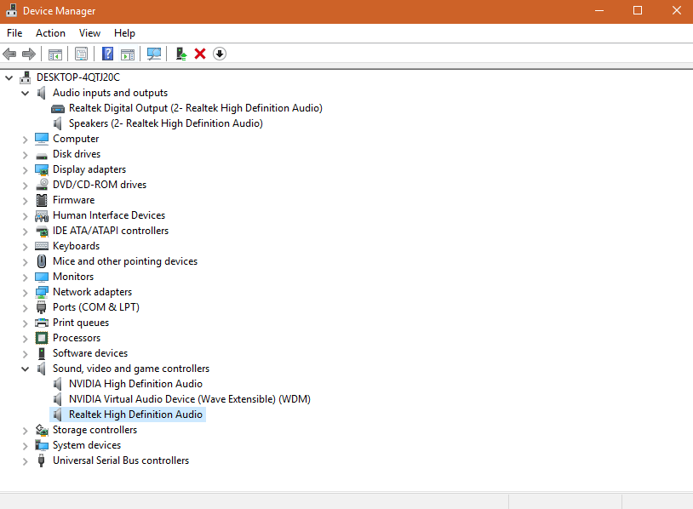The width and height of the screenshot is (693, 509).
Task: Collapse the Sound, video and game controllers category
Action: click(24, 368)
